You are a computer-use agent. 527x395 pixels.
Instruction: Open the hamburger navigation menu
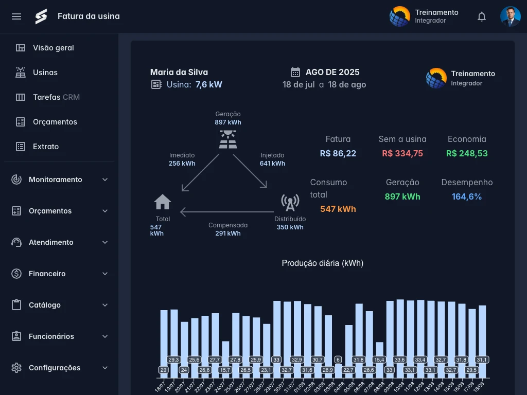point(16,16)
